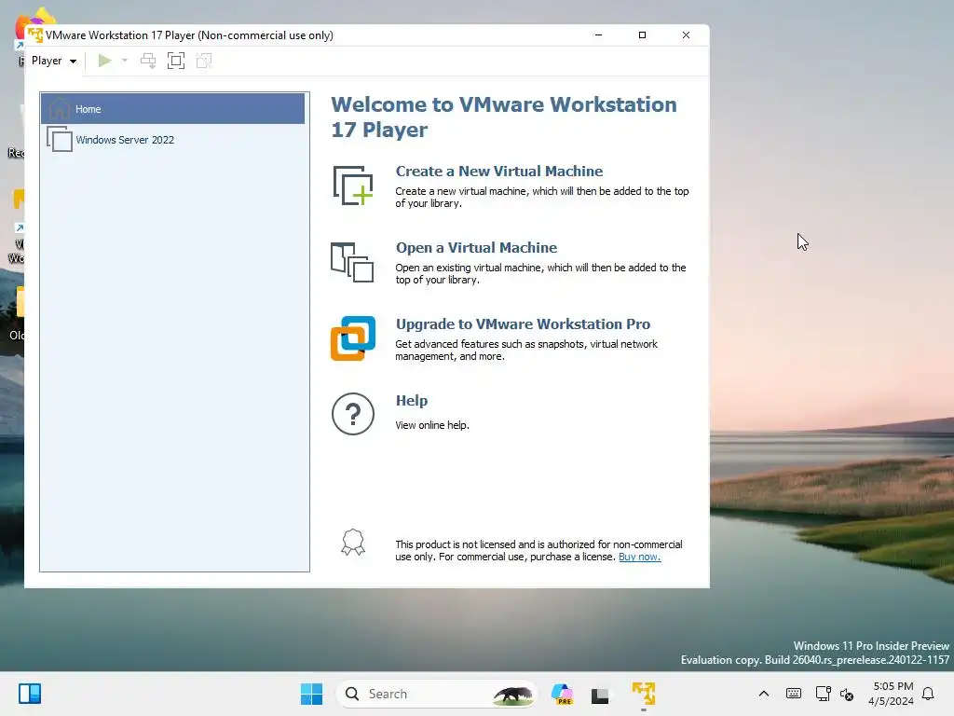Click "View online help." text
The height and width of the screenshot is (716, 954).
tap(432, 425)
